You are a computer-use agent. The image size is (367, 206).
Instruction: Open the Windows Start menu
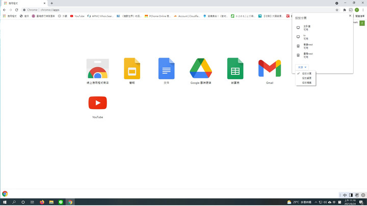(x=5, y=202)
